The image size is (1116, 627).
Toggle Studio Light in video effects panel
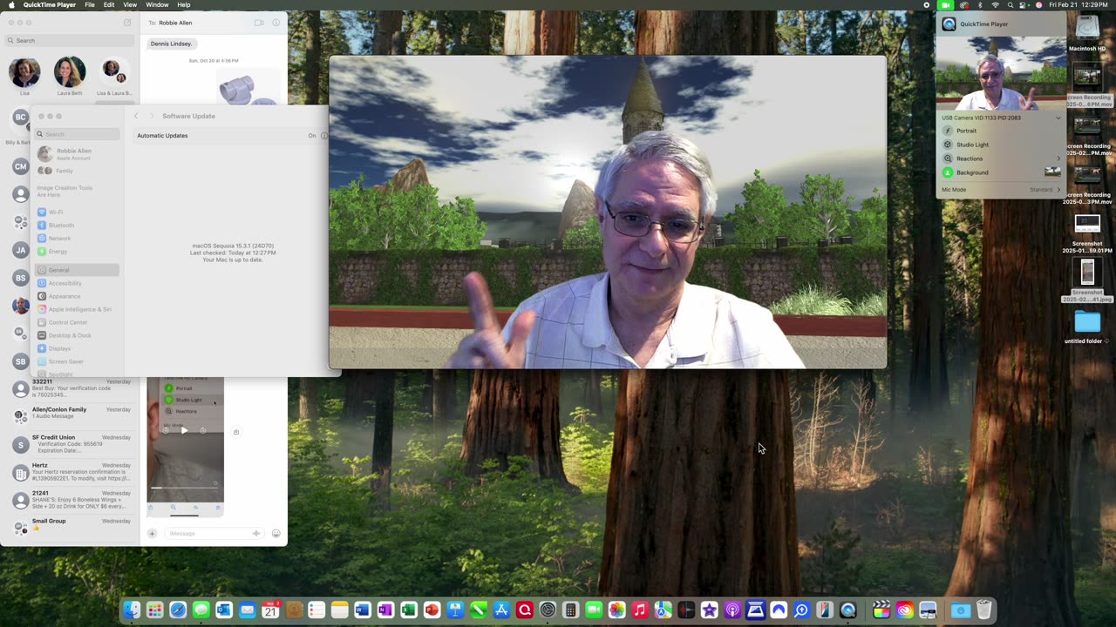coord(948,145)
